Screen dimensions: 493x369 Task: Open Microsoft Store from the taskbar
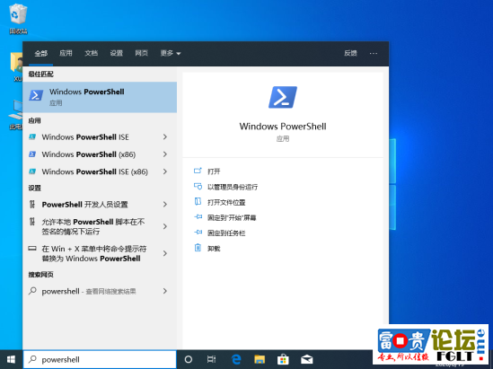coord(283,359)
